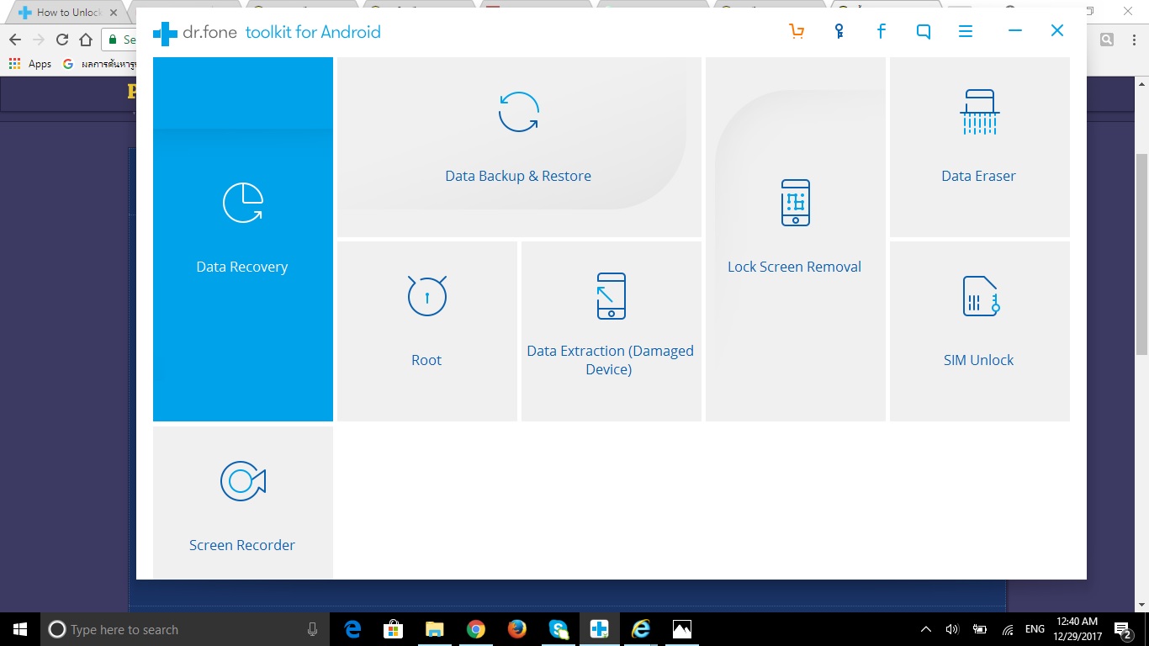Click the SIM card unlock icon
Image resolution: width=1149 pixels, height=646 pixels.
[x=981, y=296]
